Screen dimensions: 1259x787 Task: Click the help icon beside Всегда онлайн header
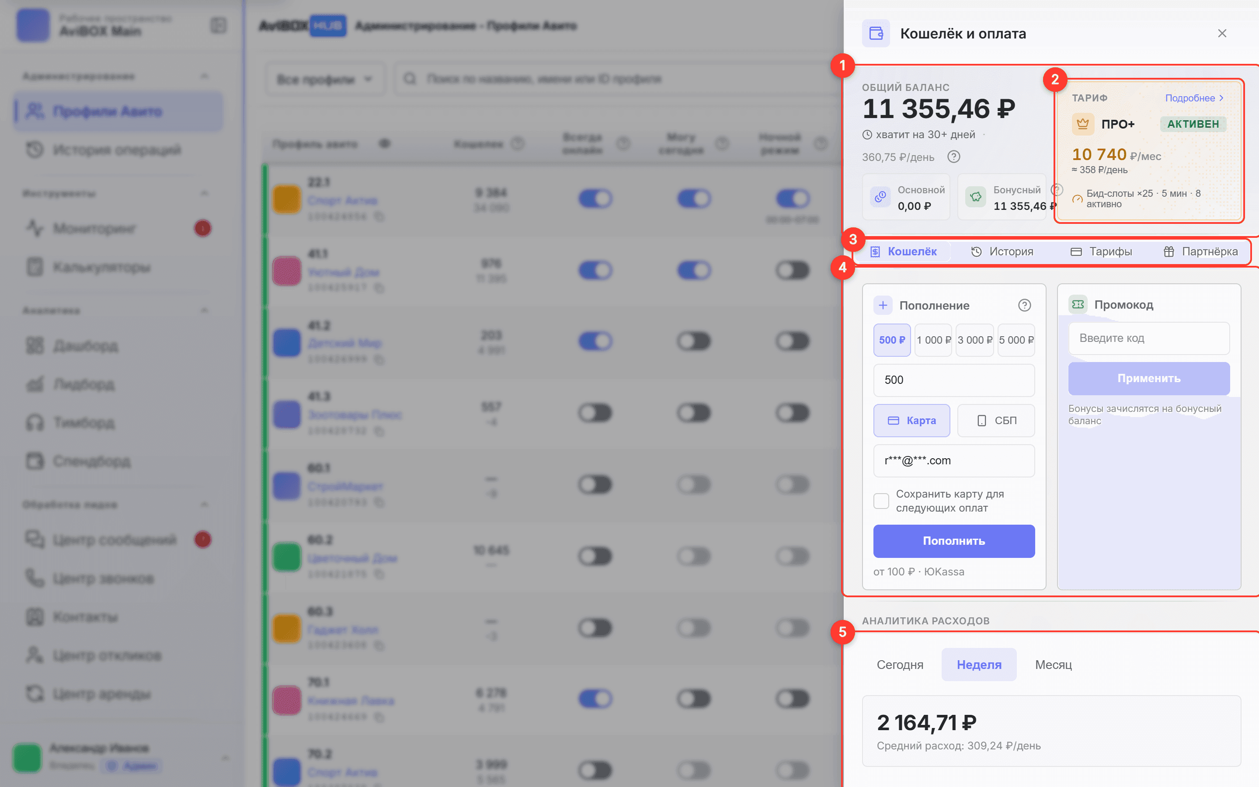[x=623, y=144]
